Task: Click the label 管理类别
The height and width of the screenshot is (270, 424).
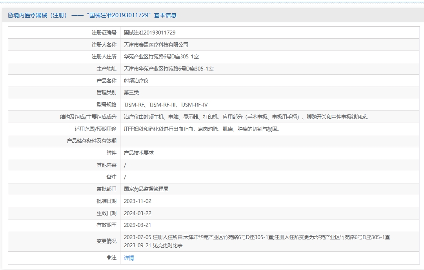Action: click(107, 93)
